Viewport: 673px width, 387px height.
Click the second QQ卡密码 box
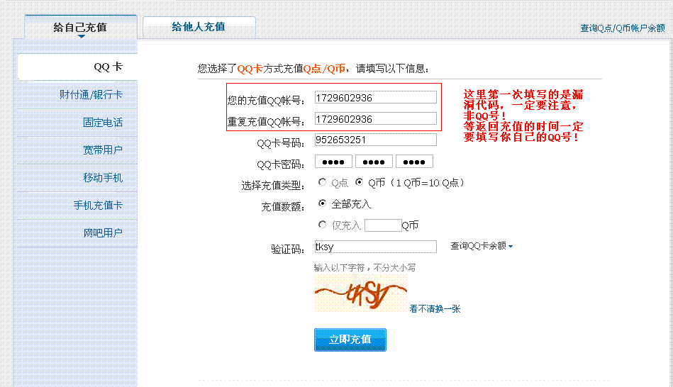[x=374, y=162]
